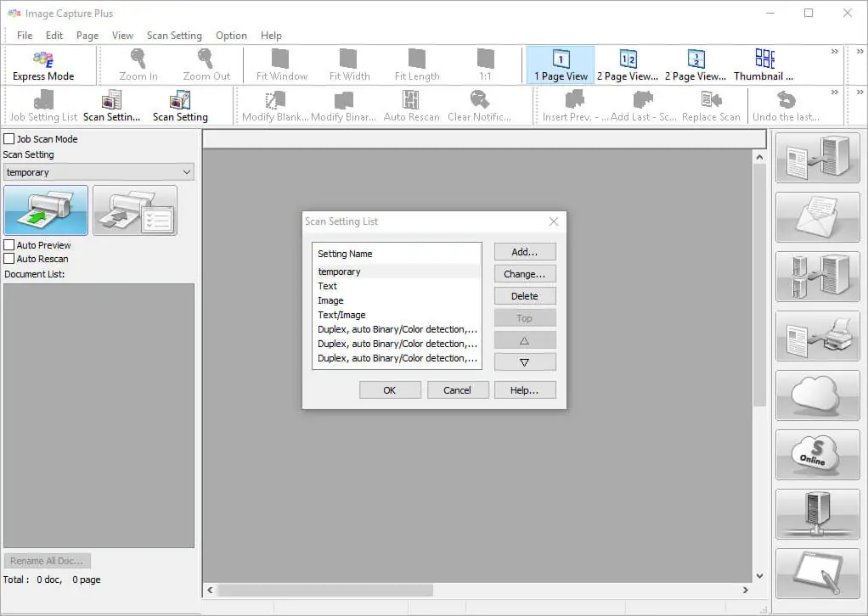Click horizontal scrollbar right arrow
The height and width of the screenshot is (616, 868).
[x=746, y=590]
